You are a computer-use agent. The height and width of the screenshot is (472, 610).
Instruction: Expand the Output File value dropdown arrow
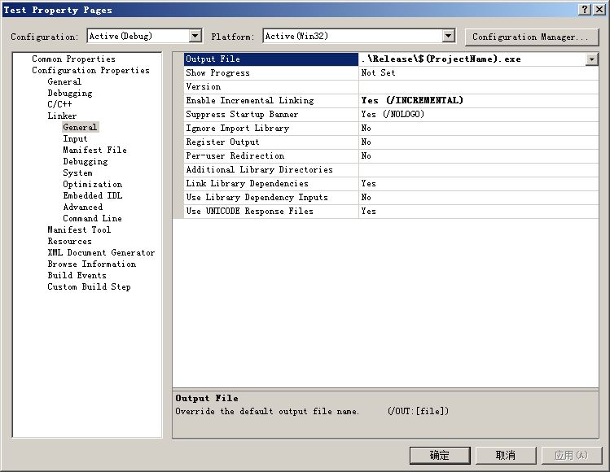pyautogui.click(x=591, y=59)
